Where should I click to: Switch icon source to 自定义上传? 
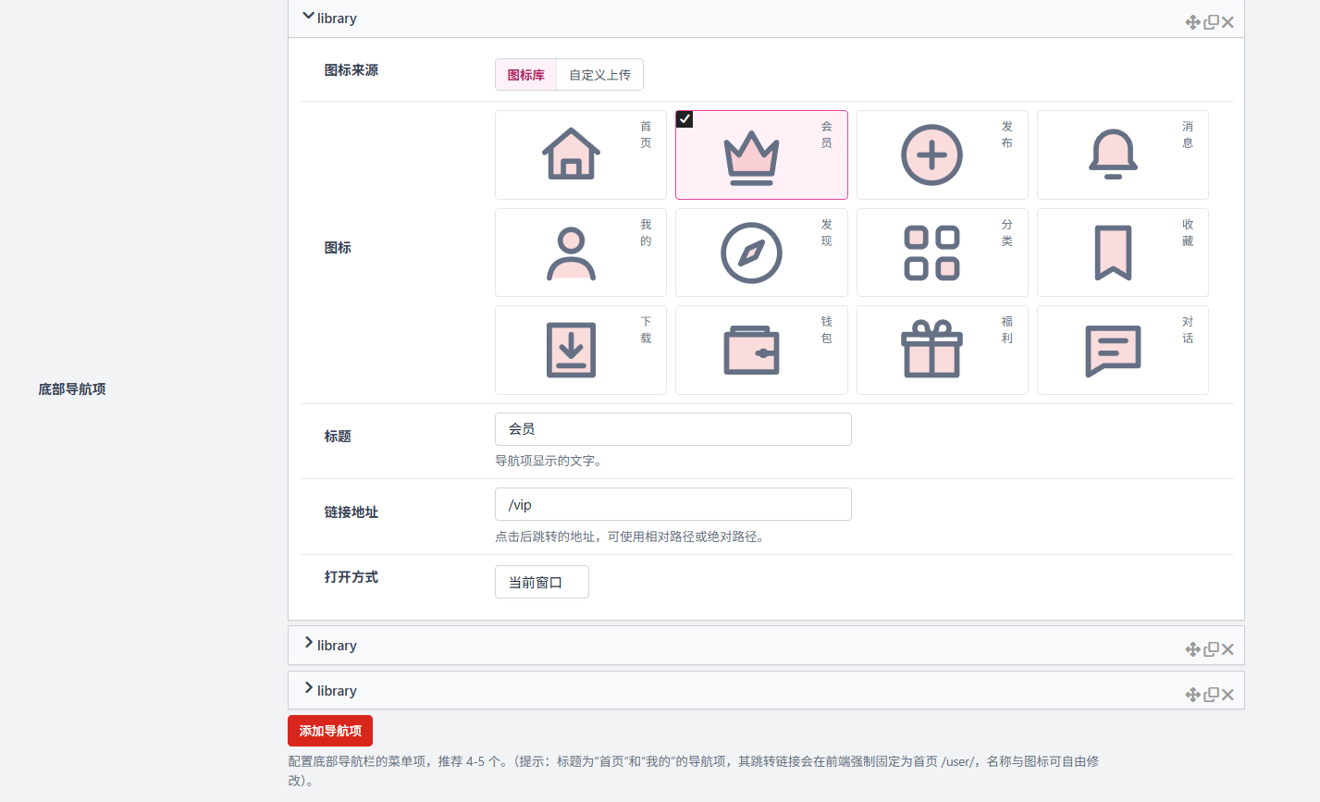pyautogui.click(x=599, y=75)
